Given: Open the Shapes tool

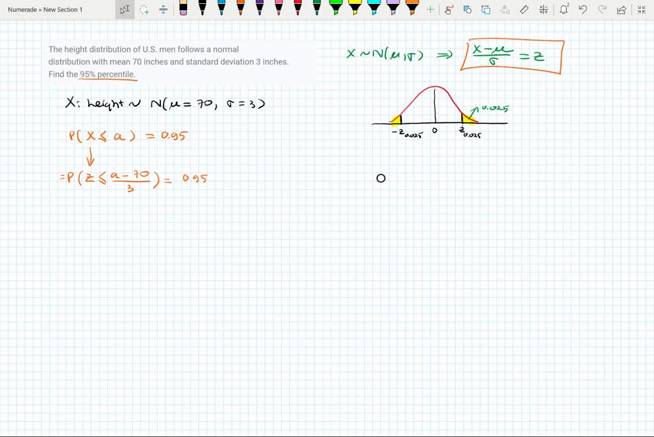Looking at the screenshot, I should coord(468,10).
